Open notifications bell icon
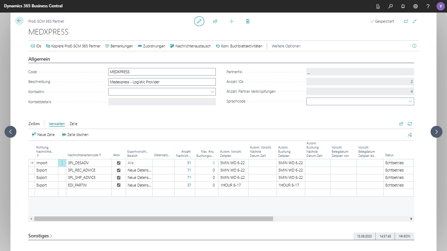The height and width of the screenshot is (251, 447). tap(403, 6)
